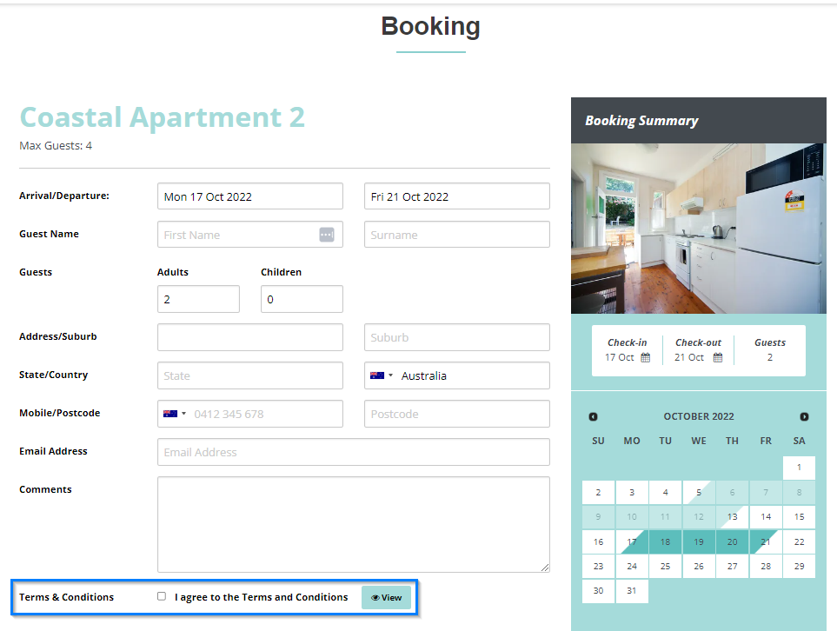Click the eye icon on the View button

coord(375,597)
